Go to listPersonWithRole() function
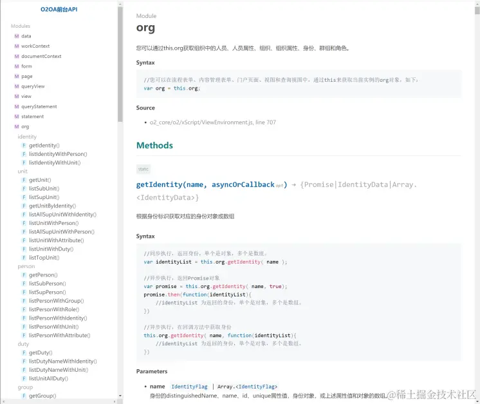480x404 pixels. click(x=54, y=309)
